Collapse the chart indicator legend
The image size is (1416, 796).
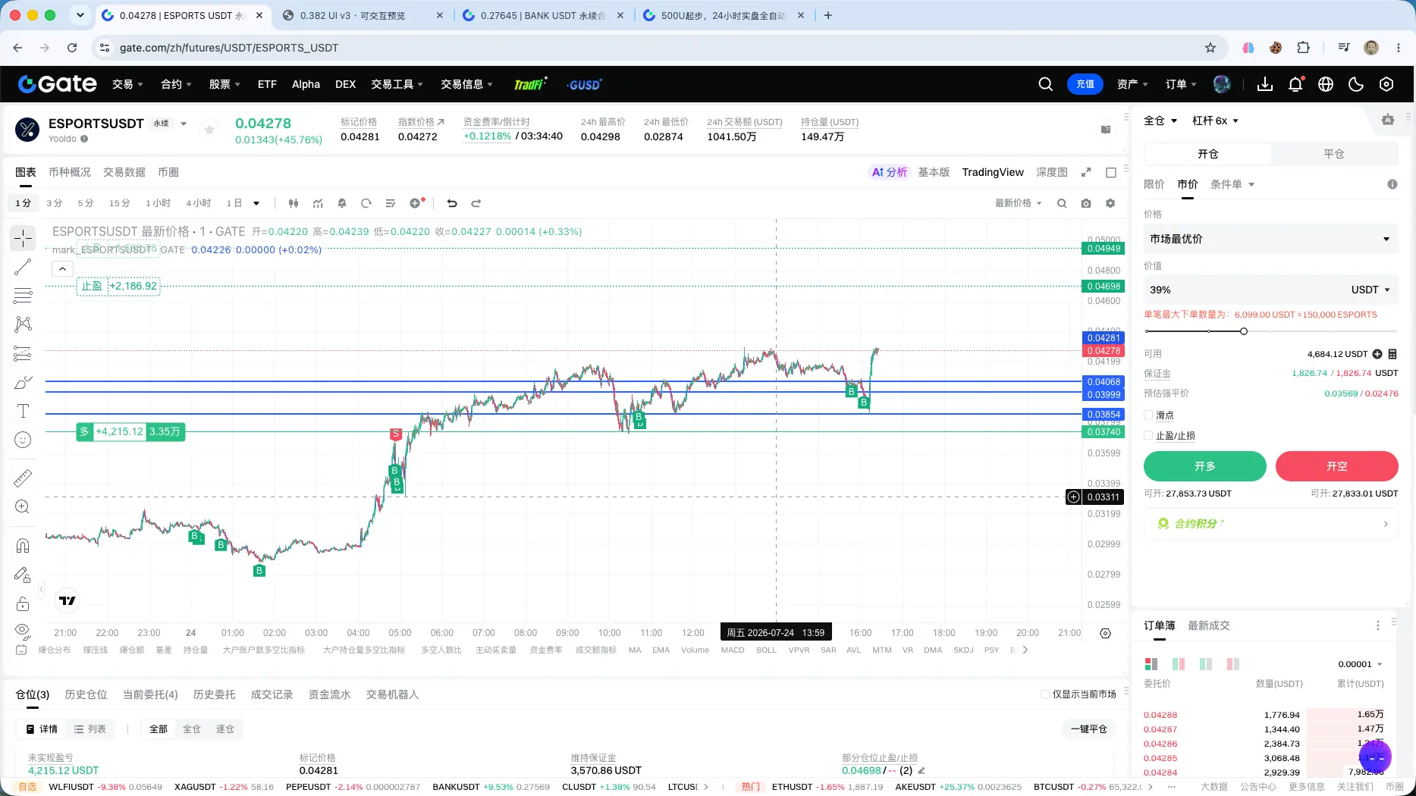[62, 268]
